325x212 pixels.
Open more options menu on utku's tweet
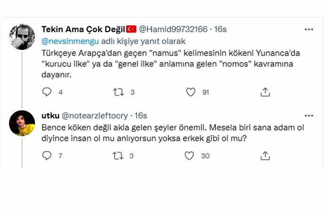click(x=309, y=115)
